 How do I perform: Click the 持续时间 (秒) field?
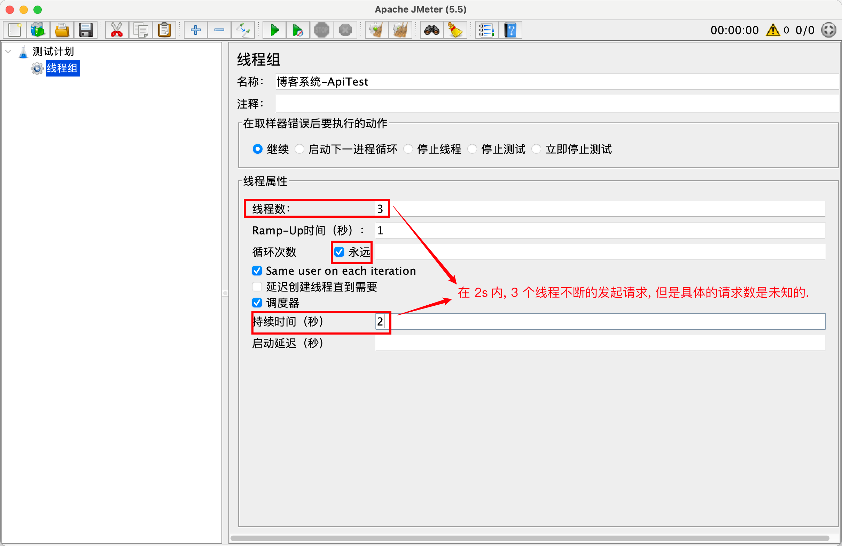tap(600, 322)
